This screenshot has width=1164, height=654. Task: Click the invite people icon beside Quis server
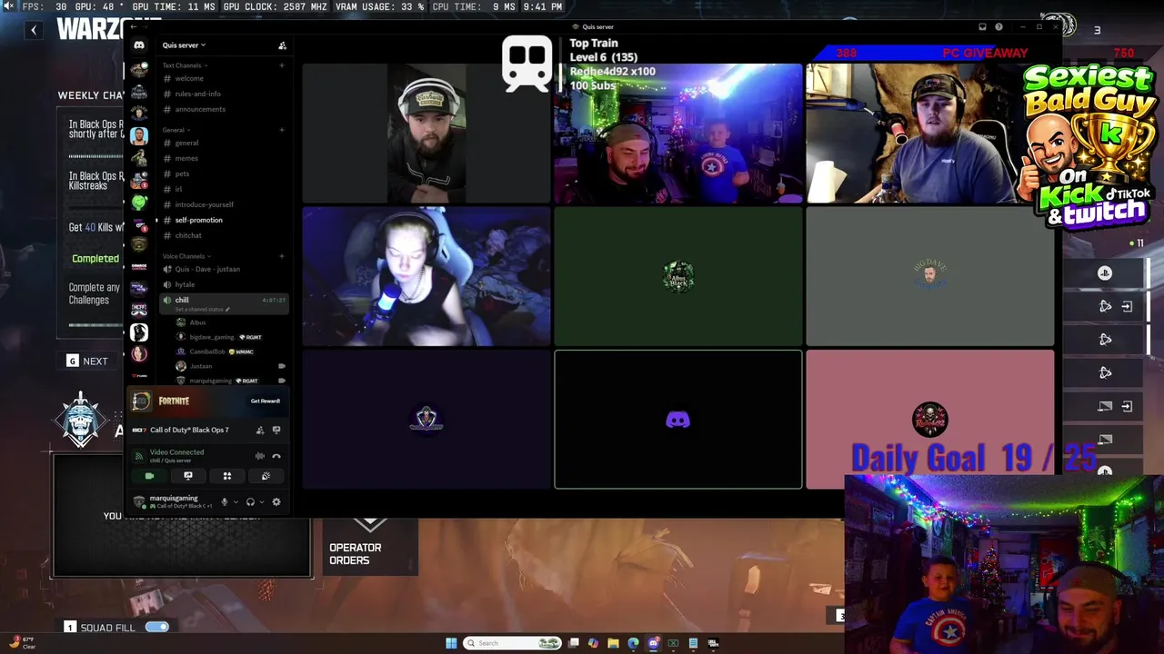tap(282, 45)
